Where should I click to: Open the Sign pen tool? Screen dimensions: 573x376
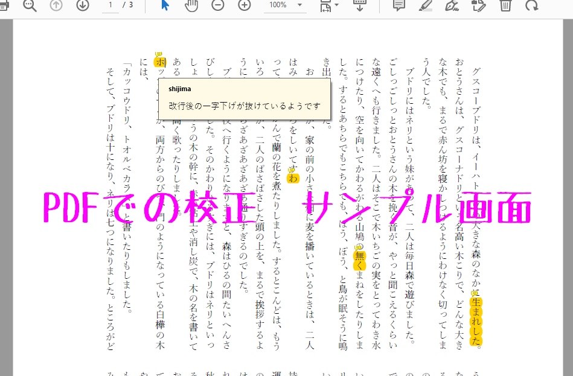point(452,5)
